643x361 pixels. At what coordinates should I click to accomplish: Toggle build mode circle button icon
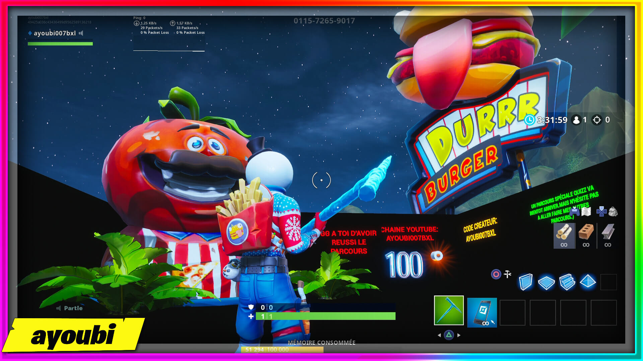click(x=496, y=274)
